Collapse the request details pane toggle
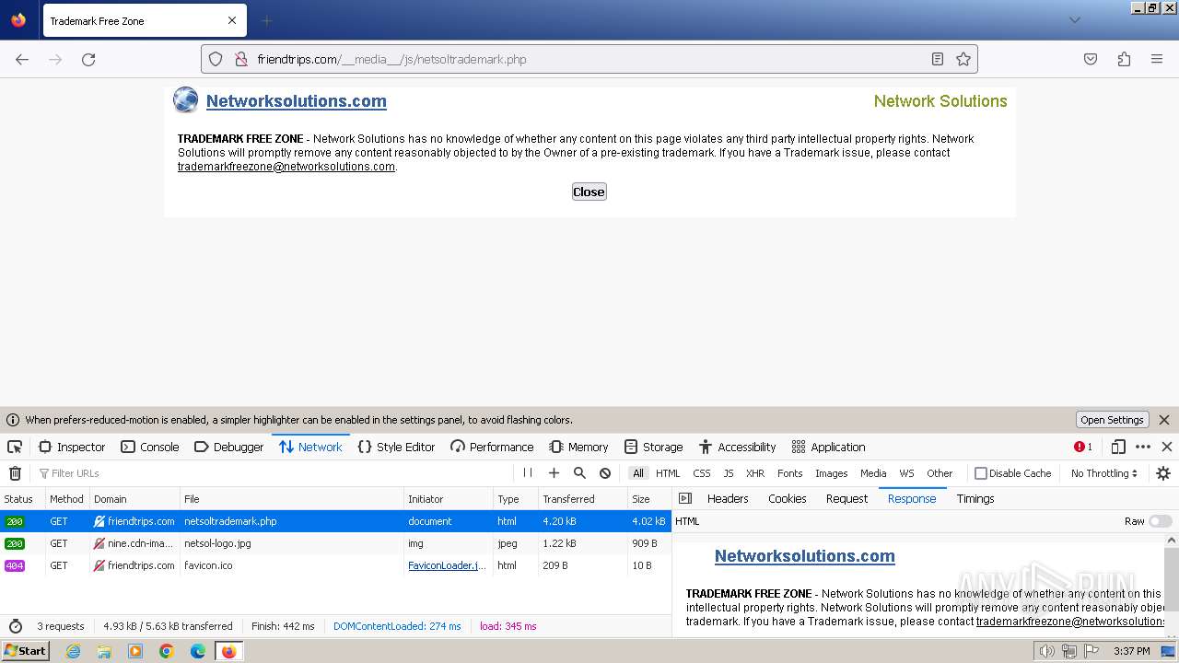 [684, 498]
